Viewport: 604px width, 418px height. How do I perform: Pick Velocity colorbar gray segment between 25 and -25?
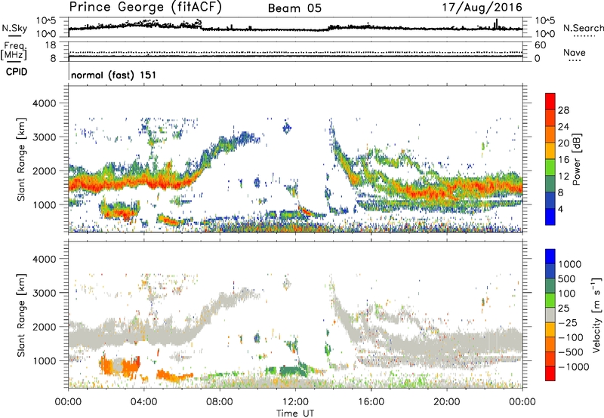point(550,315)
